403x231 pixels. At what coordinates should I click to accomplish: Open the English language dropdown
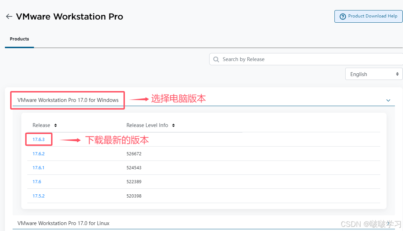pyautogui.click(x=374, y=74)
